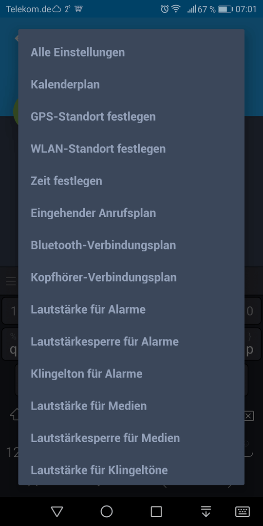Tap the hide navigation bar arrow icon
Image resolution: width=263 pixels, height=526 pixels.
point(206,511)
